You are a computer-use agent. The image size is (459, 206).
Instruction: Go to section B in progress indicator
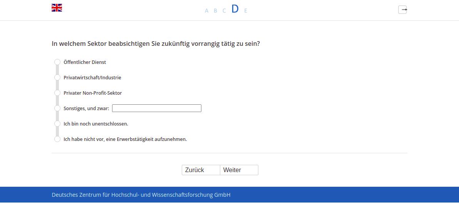click(216, 11)
